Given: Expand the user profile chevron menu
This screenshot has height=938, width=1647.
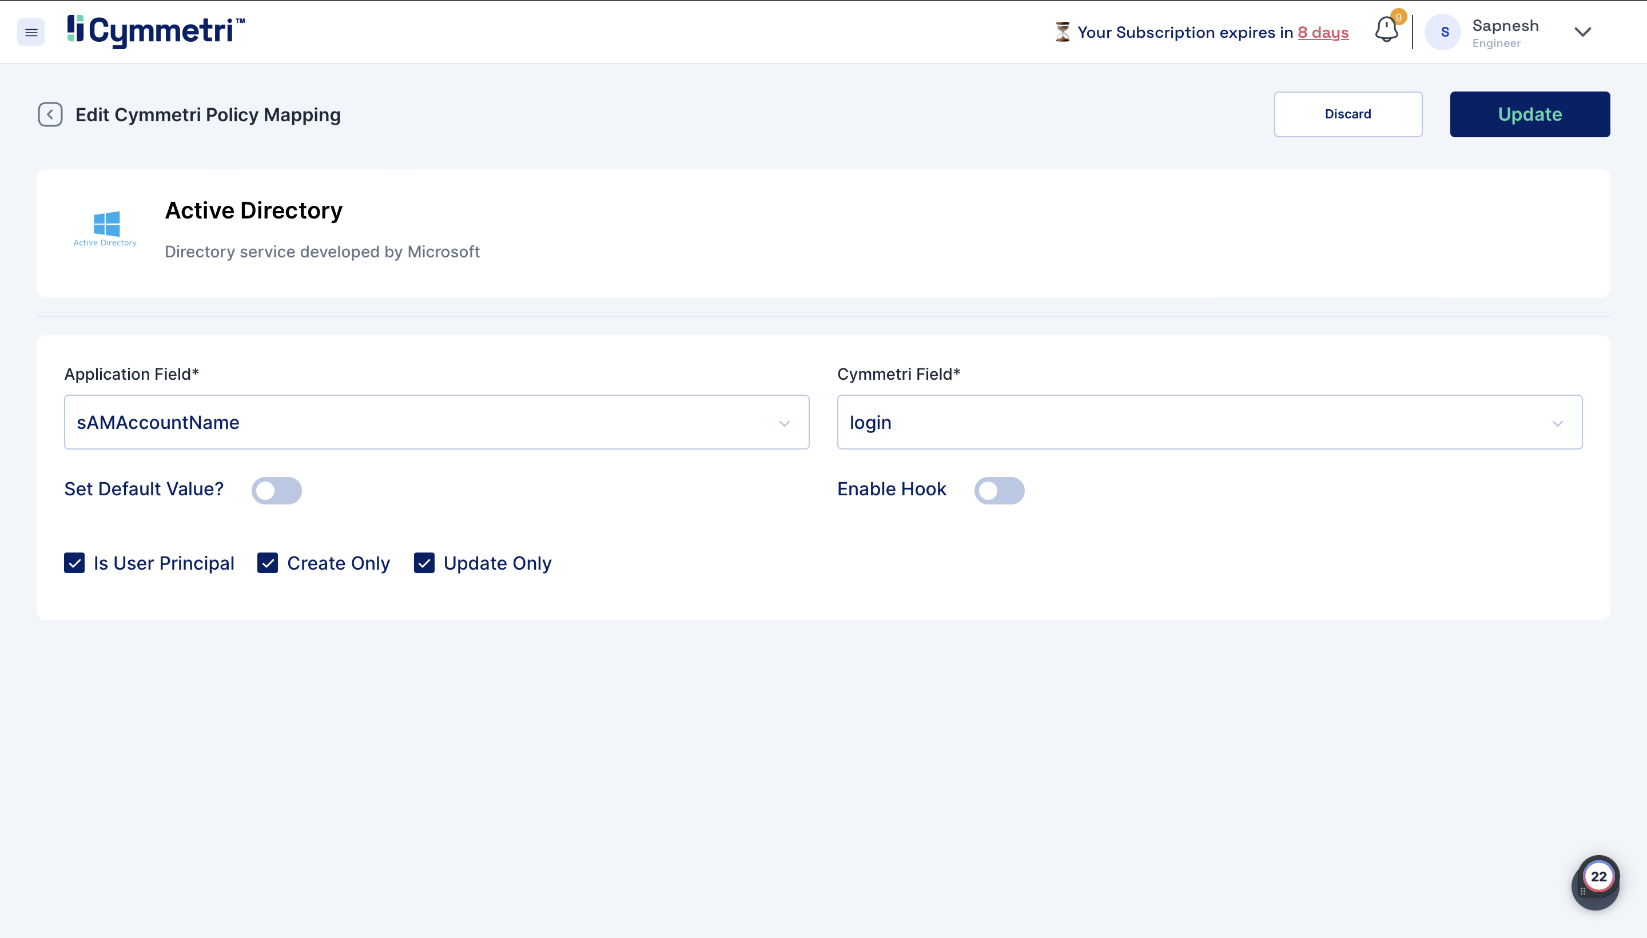Looking at the screenshot, I should pos(1582,32).
